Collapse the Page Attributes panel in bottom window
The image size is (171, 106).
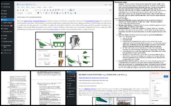tap(168, 101)
